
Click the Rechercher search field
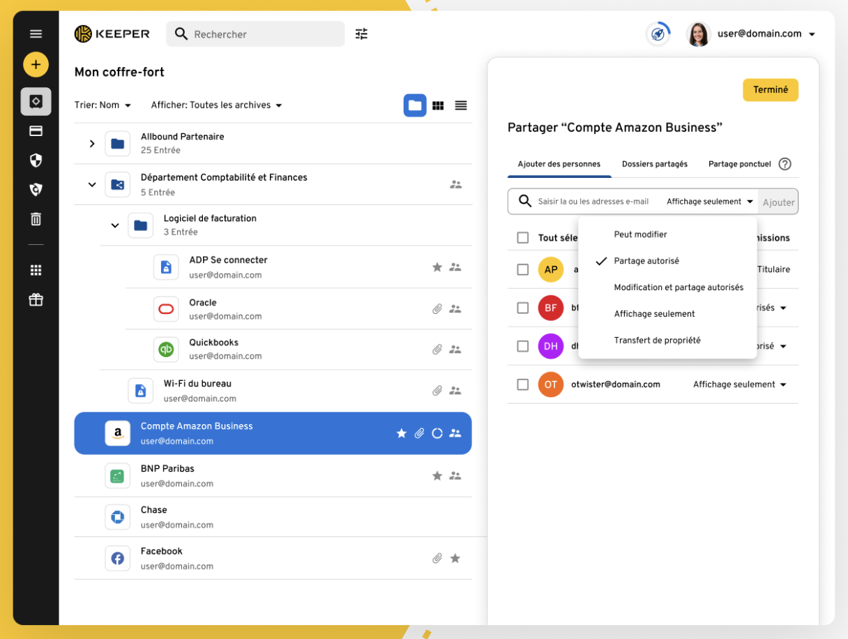(255, 33)
